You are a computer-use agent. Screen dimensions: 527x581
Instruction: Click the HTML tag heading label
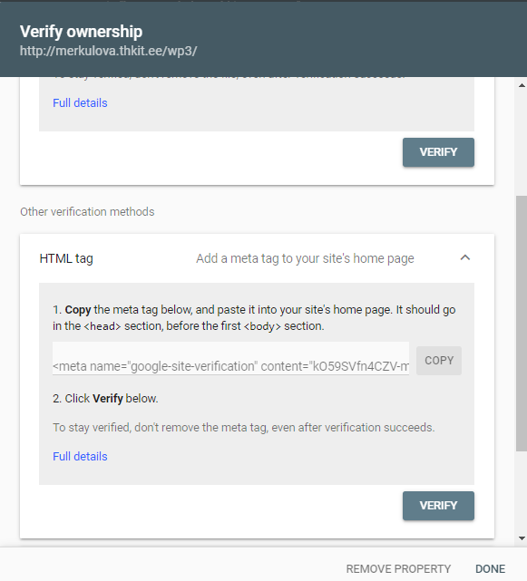[66, 258]
